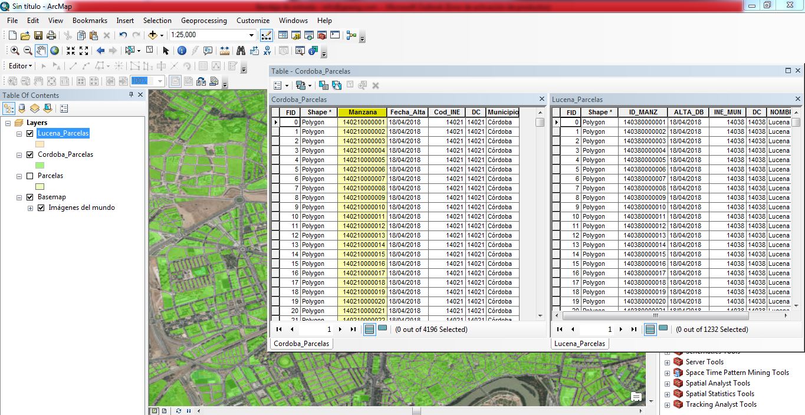Click the Full Extent globe icon
The image size is (805, 415).
coord(54,52)
